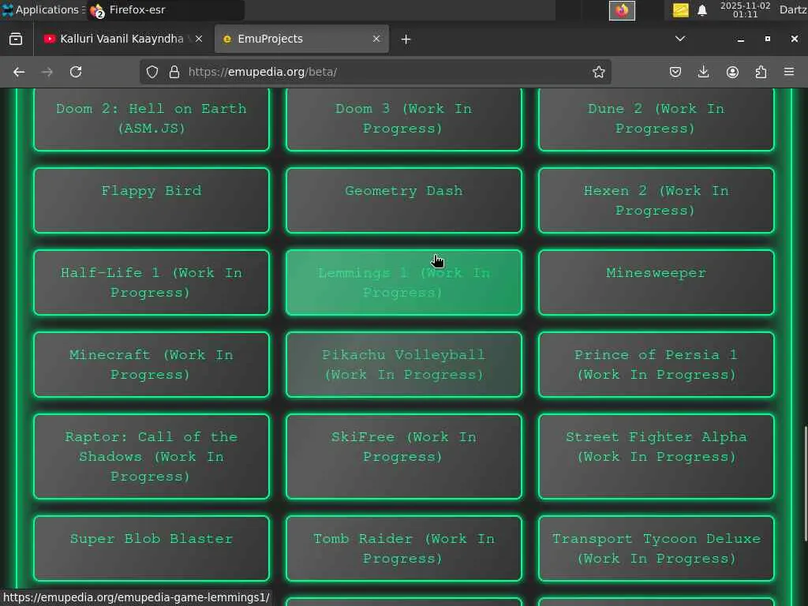This screenshot has height=606, width=808.
Task: Open Firefox hamburger application menu
Action: click(x=789, y=72)
